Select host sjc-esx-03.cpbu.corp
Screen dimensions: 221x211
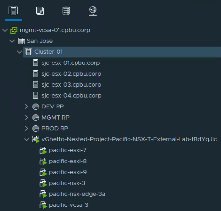72,85
